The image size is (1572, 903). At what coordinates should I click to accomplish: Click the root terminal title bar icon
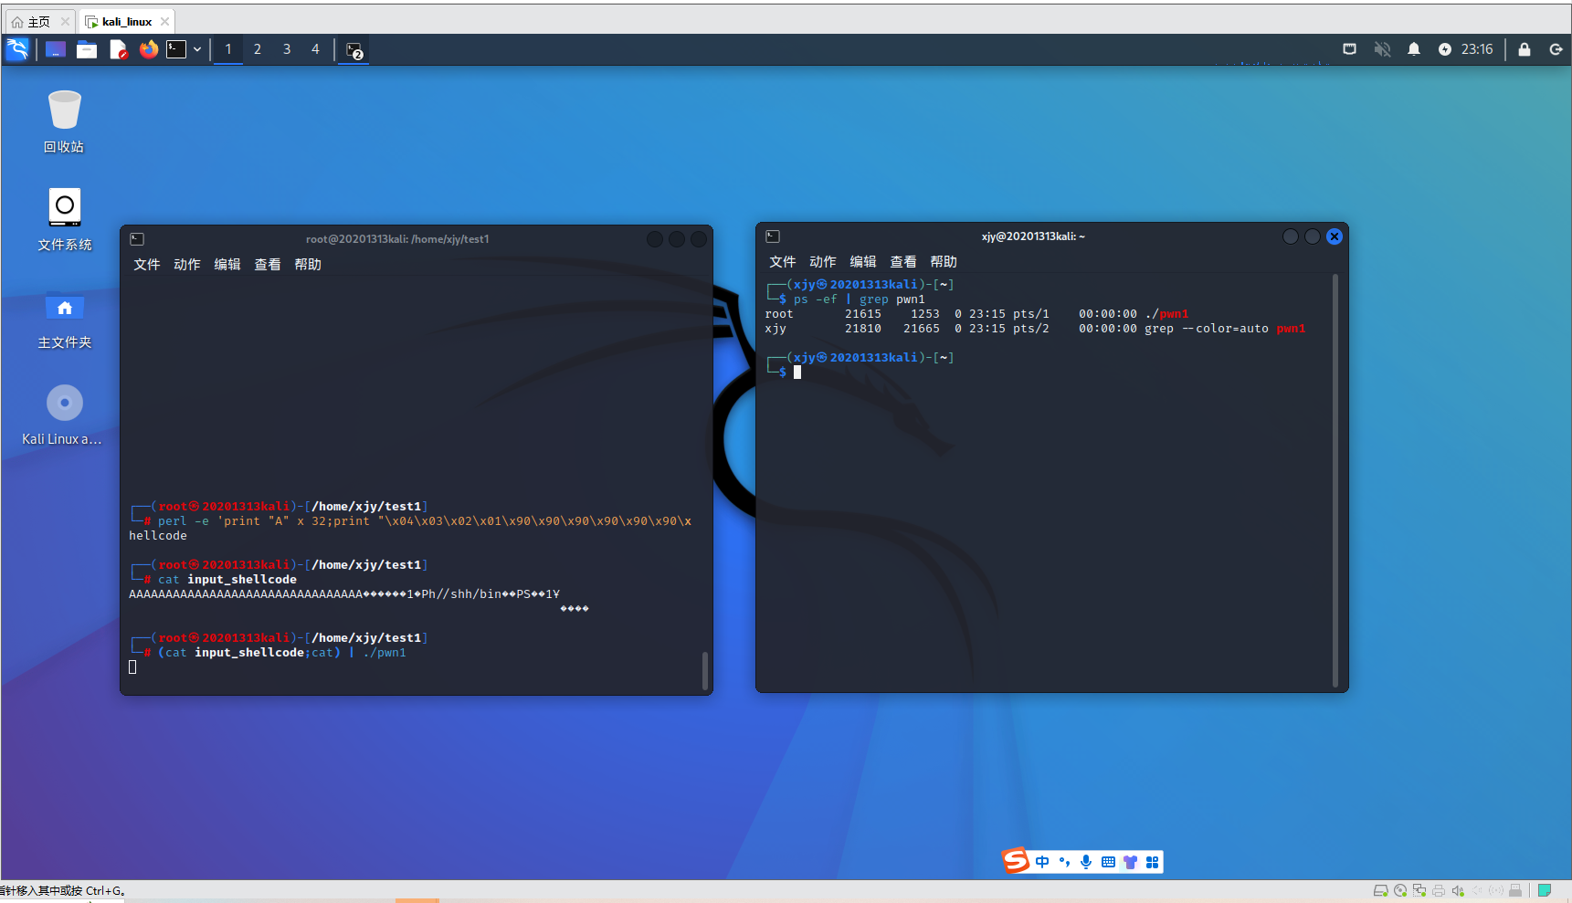point(137,239)
